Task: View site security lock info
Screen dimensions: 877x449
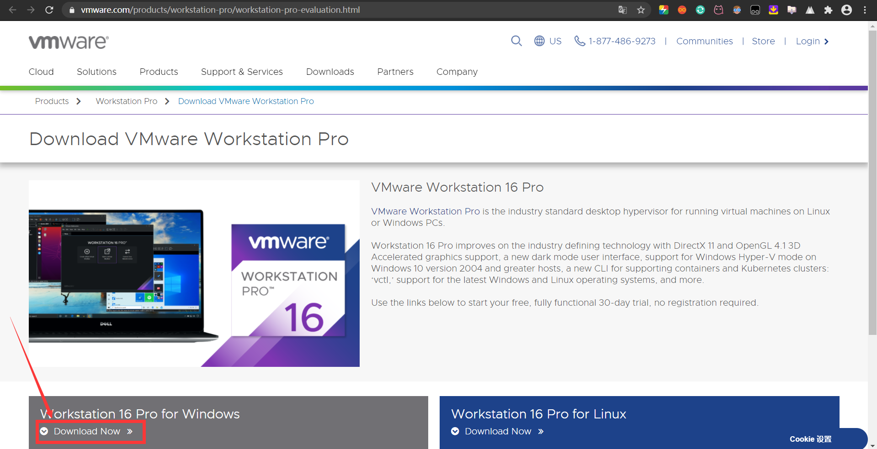Action: point(71,10)
